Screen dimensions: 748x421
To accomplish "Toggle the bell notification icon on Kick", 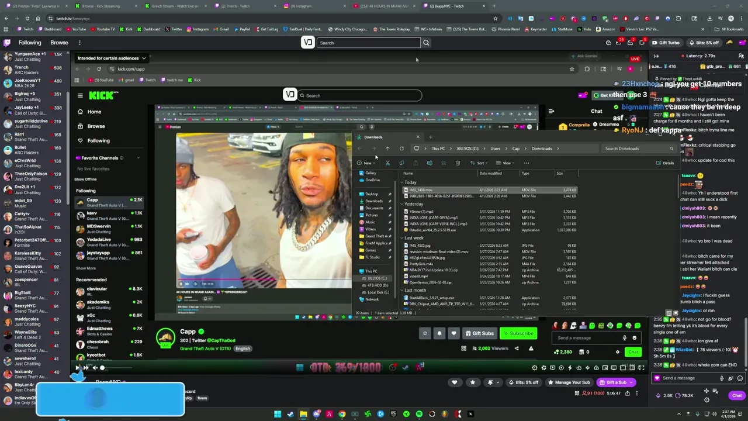I will point(439,333).
